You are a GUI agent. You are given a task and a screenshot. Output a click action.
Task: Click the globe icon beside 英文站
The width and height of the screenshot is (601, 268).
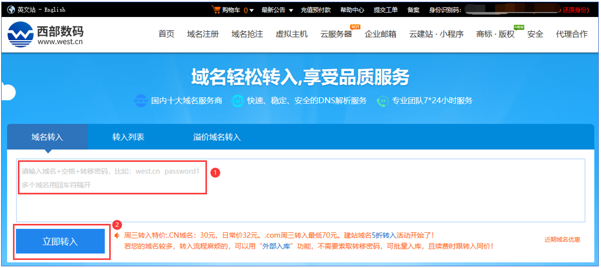point(11,9)
